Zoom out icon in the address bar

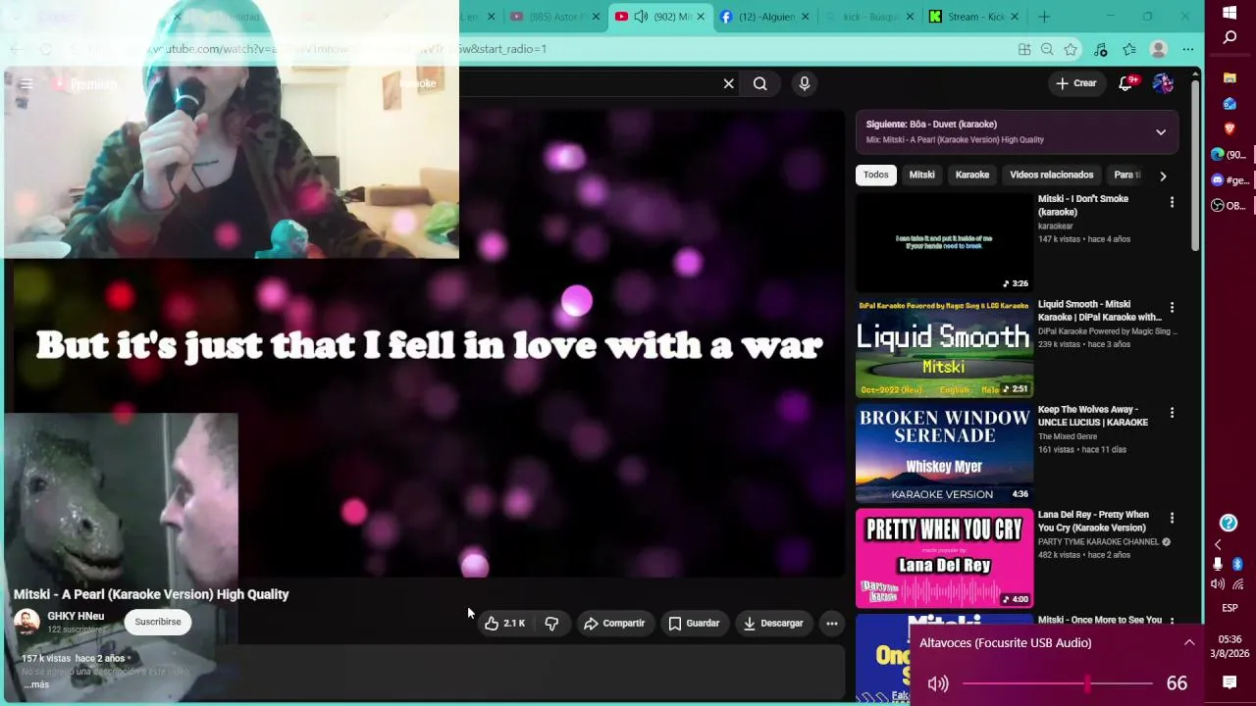click(x=1047, y=49)
